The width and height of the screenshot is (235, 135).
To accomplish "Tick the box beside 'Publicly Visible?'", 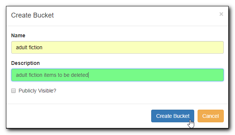I will coord(13,91).
